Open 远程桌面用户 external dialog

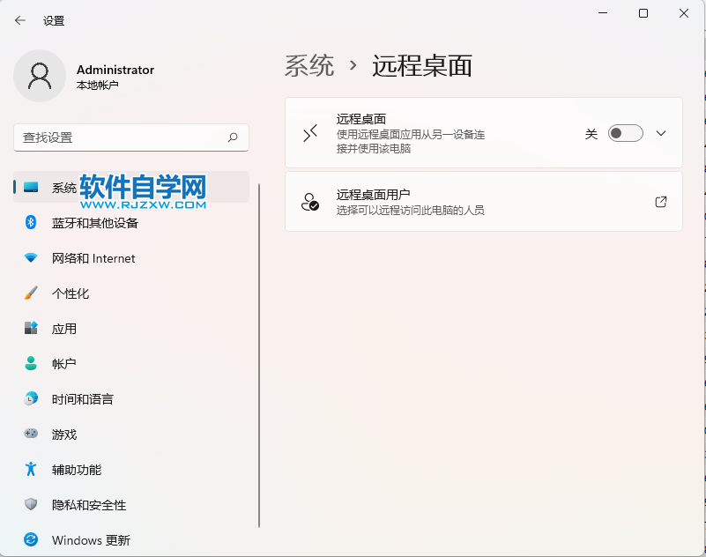click(x=660, y=201)
